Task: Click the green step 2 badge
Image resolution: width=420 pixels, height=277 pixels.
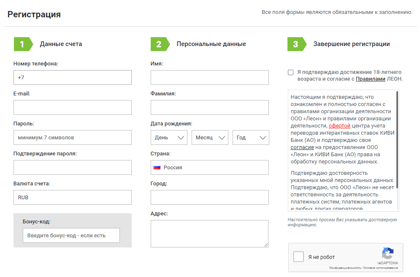Action: pyautogui.click(x=160, y=44)
